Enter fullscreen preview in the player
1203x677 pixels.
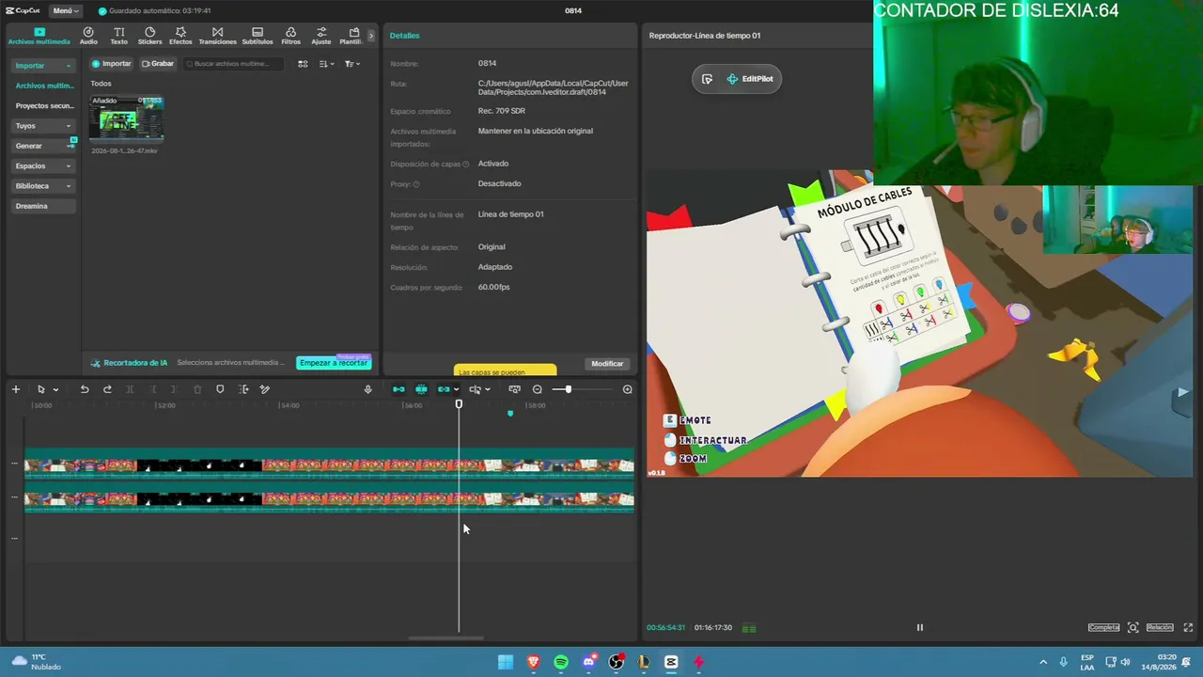(1188, 627)
